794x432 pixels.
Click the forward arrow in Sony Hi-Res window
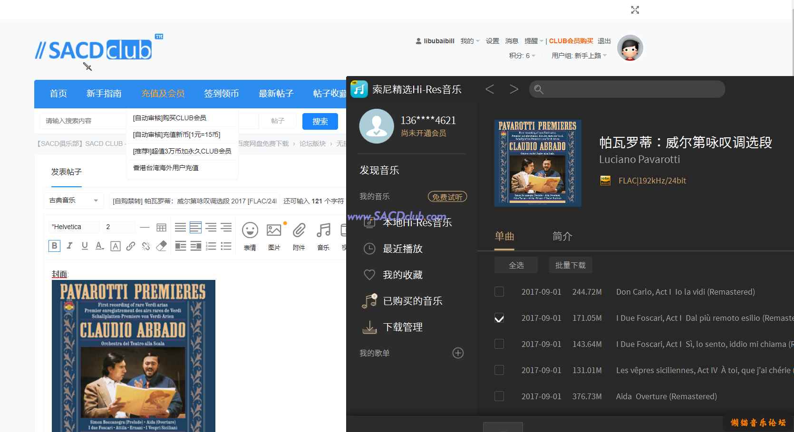tap(514, 89)
